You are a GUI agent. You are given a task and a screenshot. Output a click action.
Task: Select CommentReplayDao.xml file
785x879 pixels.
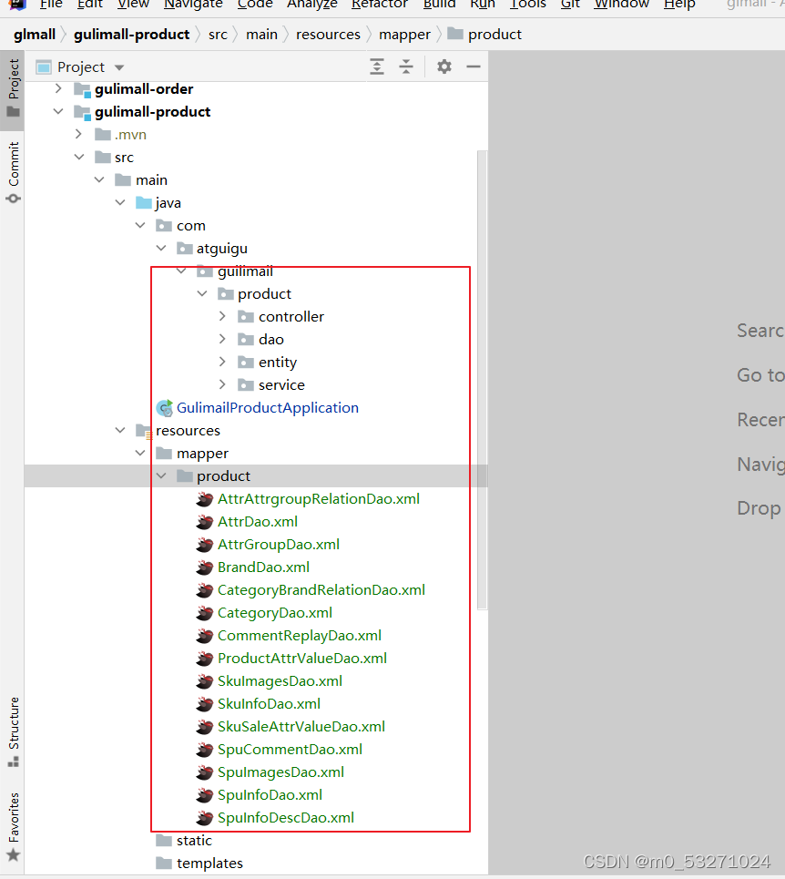pyautogui.click(x=300, y=635)
